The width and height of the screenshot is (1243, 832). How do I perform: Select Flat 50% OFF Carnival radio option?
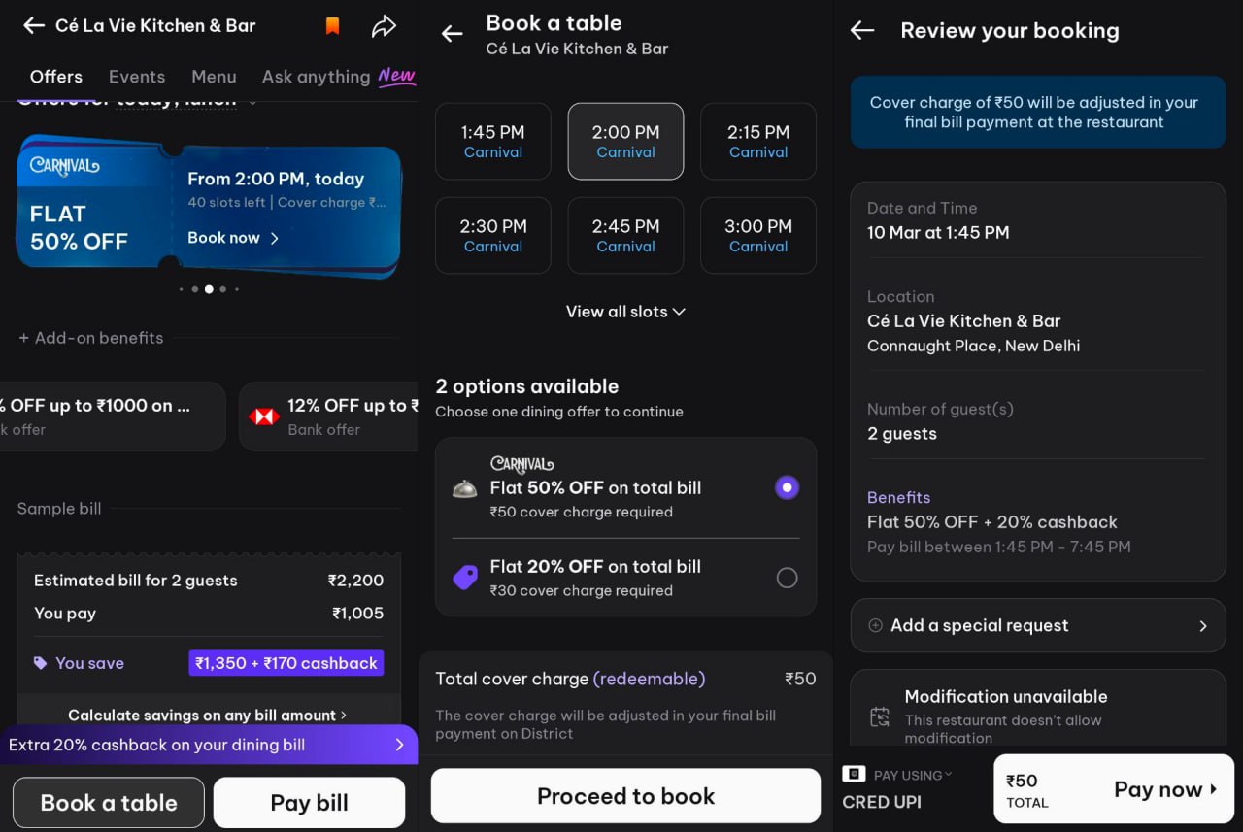click(787, 487)
